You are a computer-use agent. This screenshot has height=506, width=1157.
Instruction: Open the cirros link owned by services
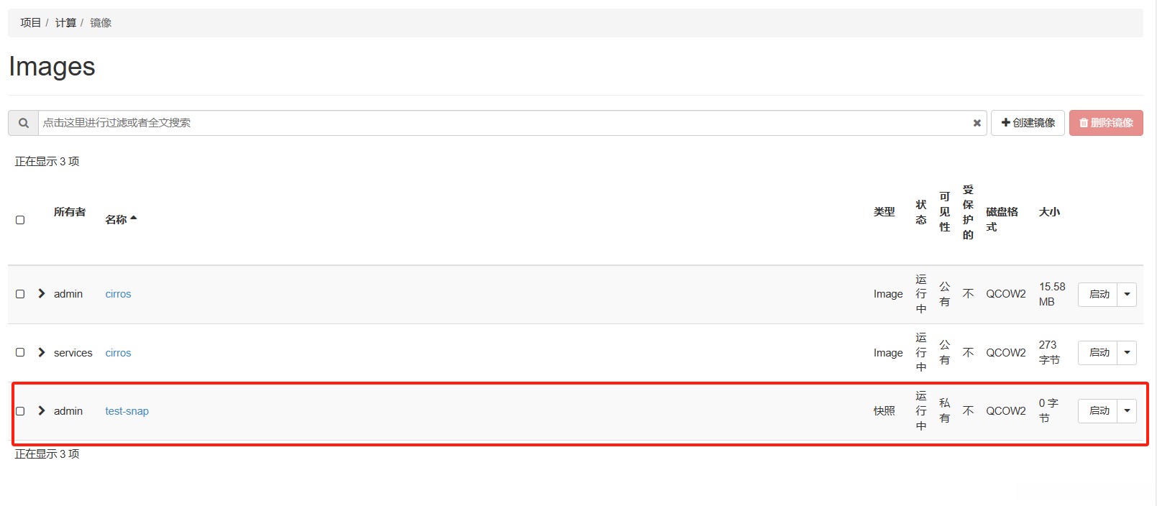(x=118, y=353)
